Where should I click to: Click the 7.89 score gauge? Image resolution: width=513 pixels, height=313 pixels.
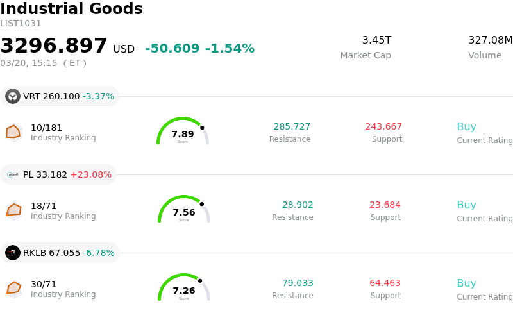point(183,132)
